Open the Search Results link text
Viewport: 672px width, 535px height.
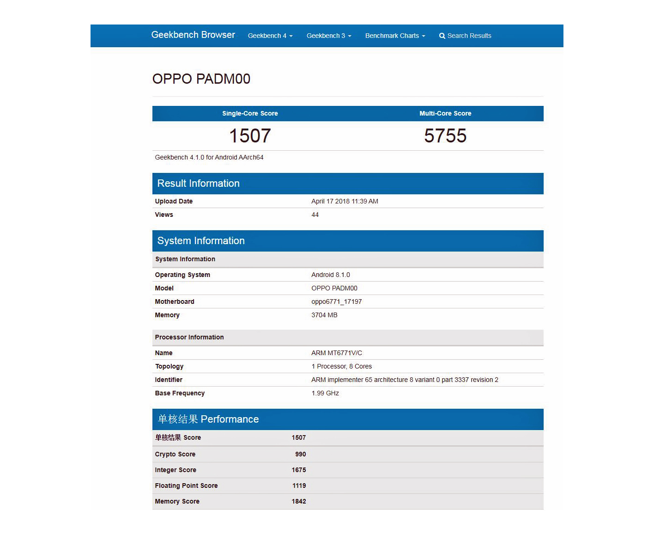[x=469, y=36]
